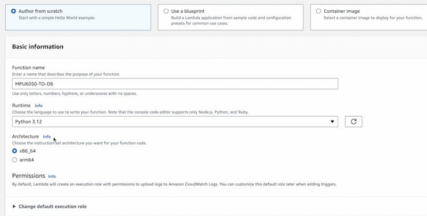Click the triangle beside Change default execution role

(14, 206)
